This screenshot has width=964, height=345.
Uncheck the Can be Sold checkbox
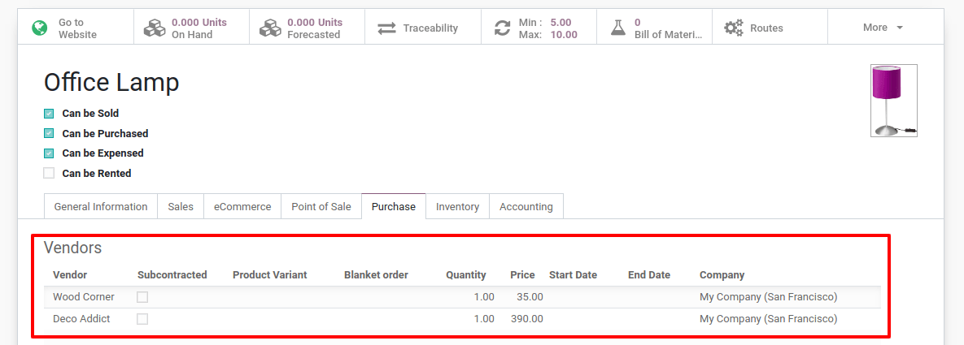(49, 114)
